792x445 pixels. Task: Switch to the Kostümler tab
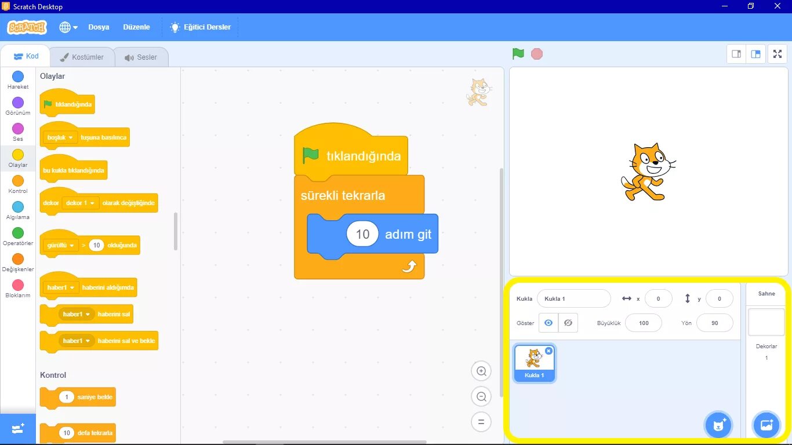pos(82,57)
